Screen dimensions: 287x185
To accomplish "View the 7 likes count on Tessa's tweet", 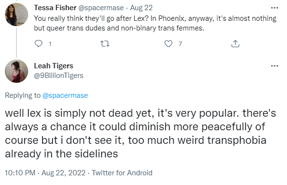I will click(180, 44).
